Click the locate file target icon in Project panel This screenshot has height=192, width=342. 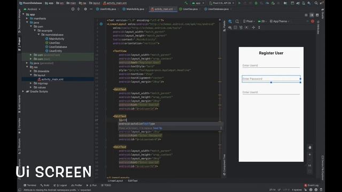73,9
